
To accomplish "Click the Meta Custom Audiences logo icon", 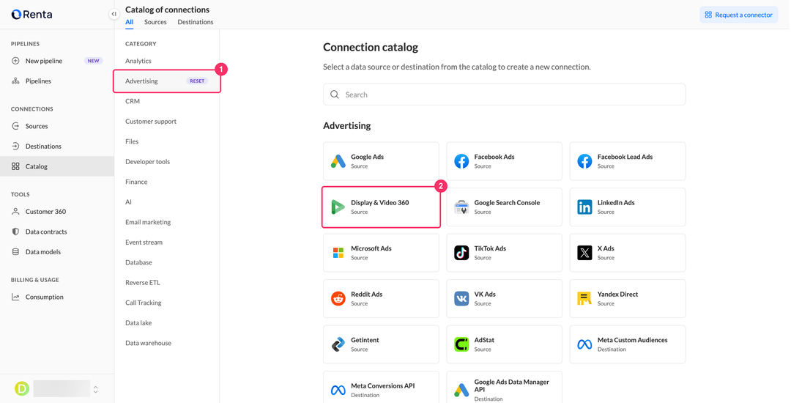I will 584,344.
